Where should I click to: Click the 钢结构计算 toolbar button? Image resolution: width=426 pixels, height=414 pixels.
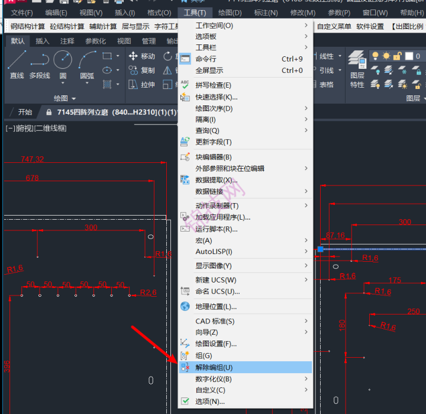click(x=28, y=27)
